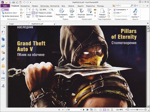Open Поворот страниц dropdown
150x112 pixels.
102,13
